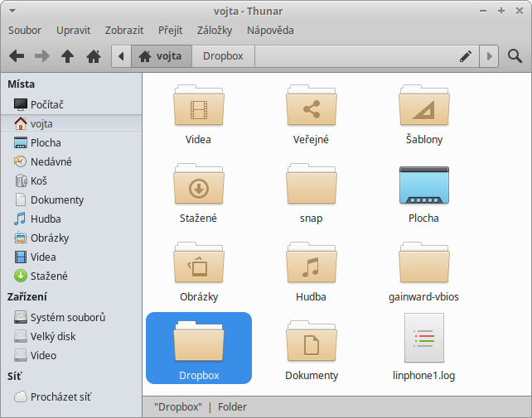Open search with the magnifier icon
The image size is (532, 418).
click(515, 56)
